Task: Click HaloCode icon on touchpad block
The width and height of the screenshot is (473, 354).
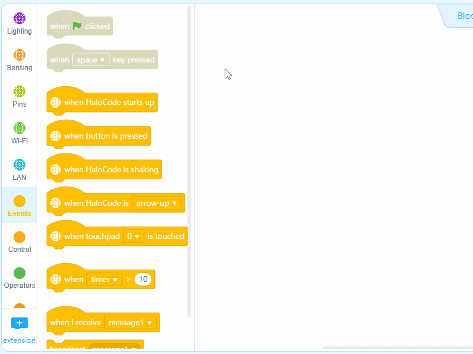Action: pyautogui.click(x=56, y=237)
